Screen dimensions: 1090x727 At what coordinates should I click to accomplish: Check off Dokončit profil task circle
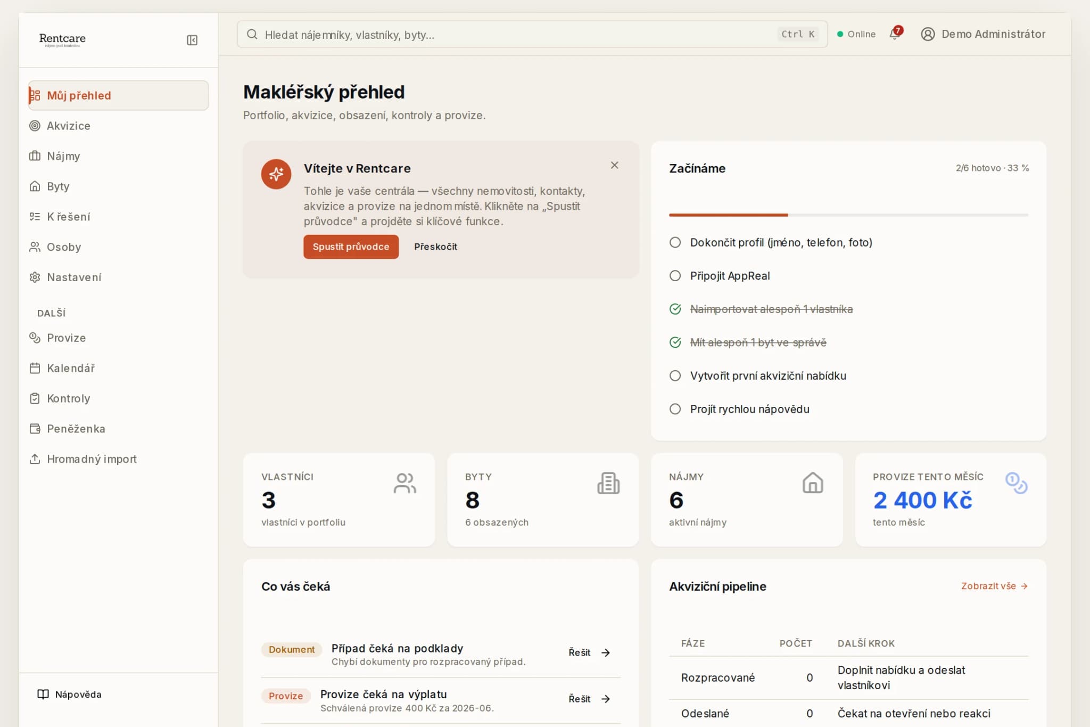tap(675, 242)
